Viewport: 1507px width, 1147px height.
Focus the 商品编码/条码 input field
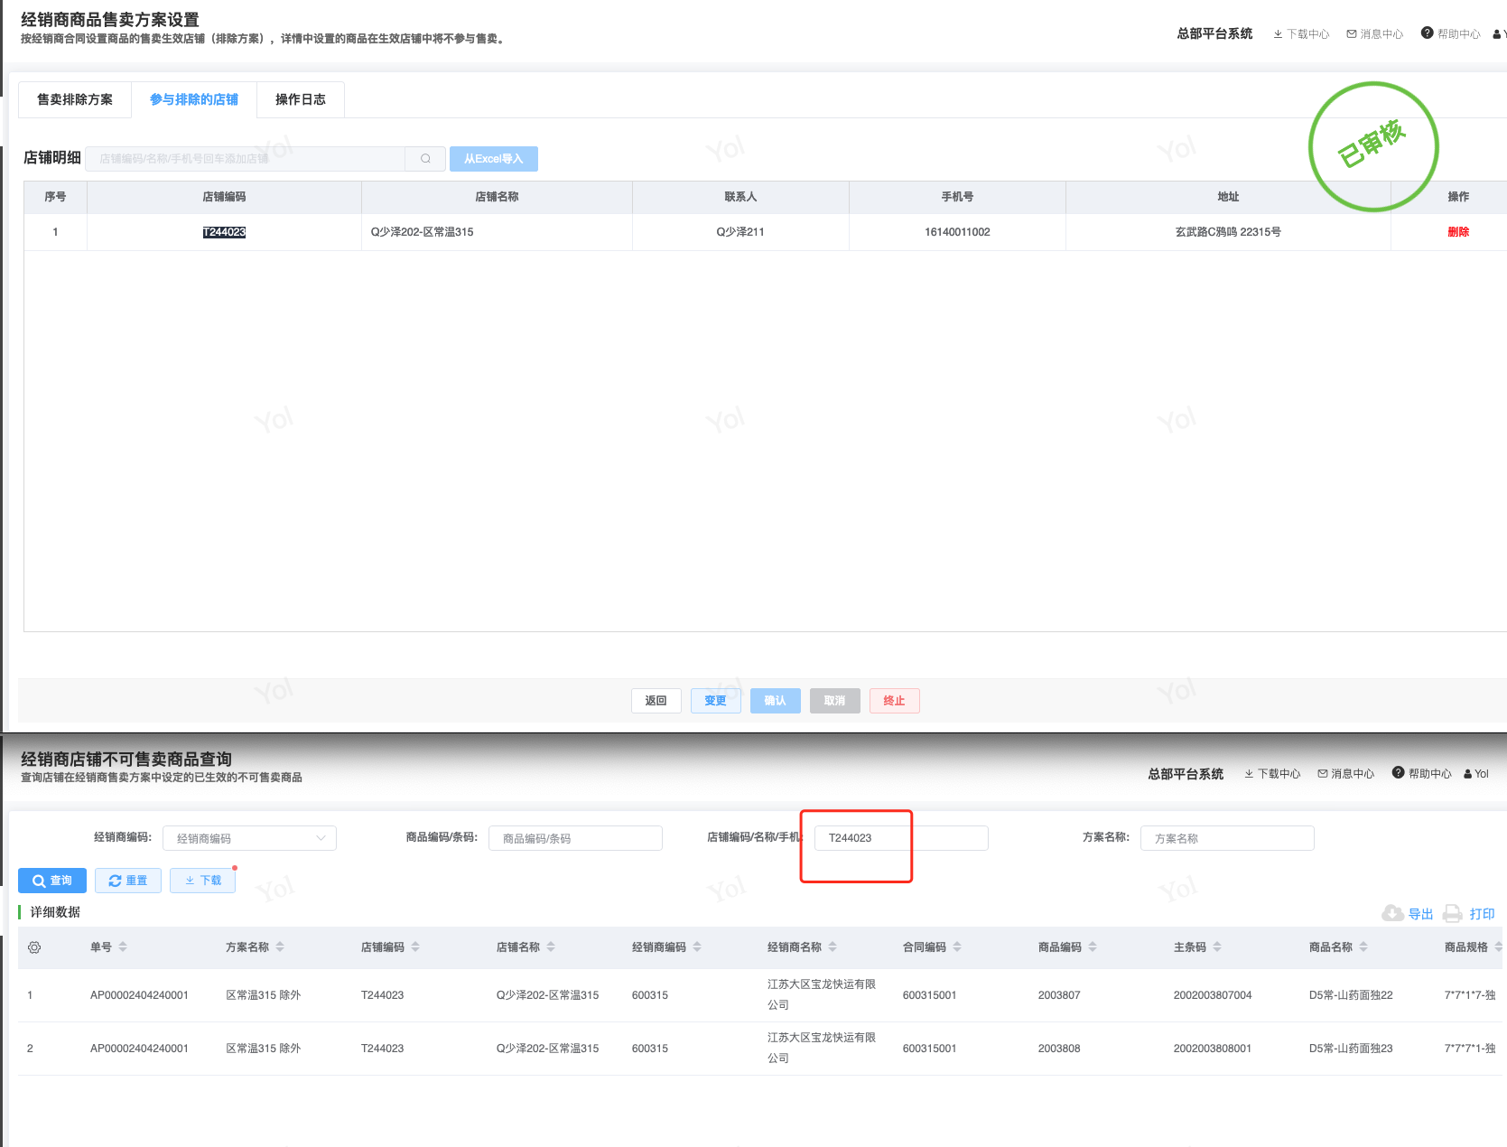click(575, 838)
